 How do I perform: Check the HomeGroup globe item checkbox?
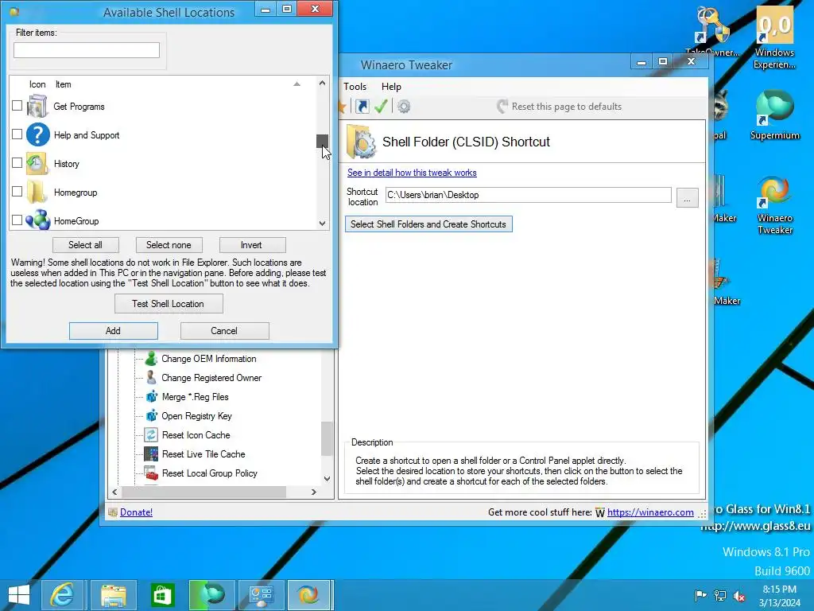17,220
